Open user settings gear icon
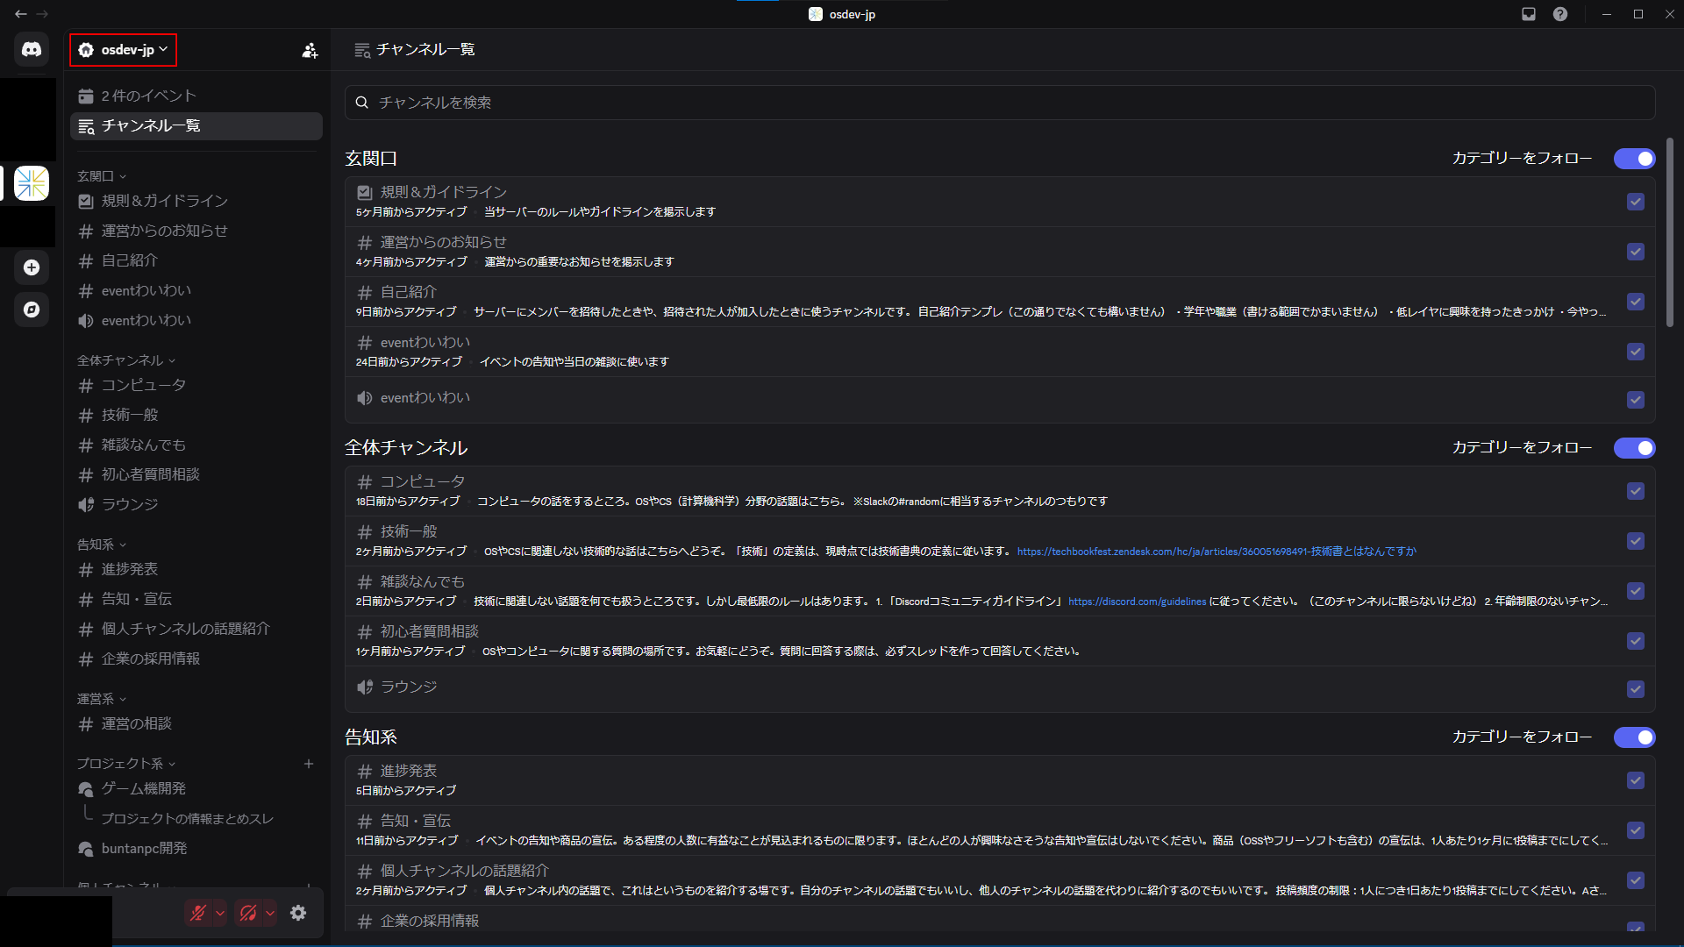1684x947 pixels. pyautogui.click(x=298, y=913)
